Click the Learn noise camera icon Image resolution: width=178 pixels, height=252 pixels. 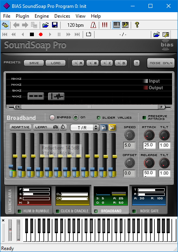coord(56,127)
